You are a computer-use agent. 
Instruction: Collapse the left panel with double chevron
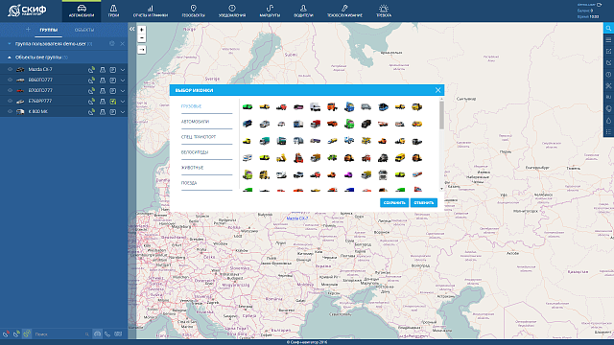coord(132,29)
